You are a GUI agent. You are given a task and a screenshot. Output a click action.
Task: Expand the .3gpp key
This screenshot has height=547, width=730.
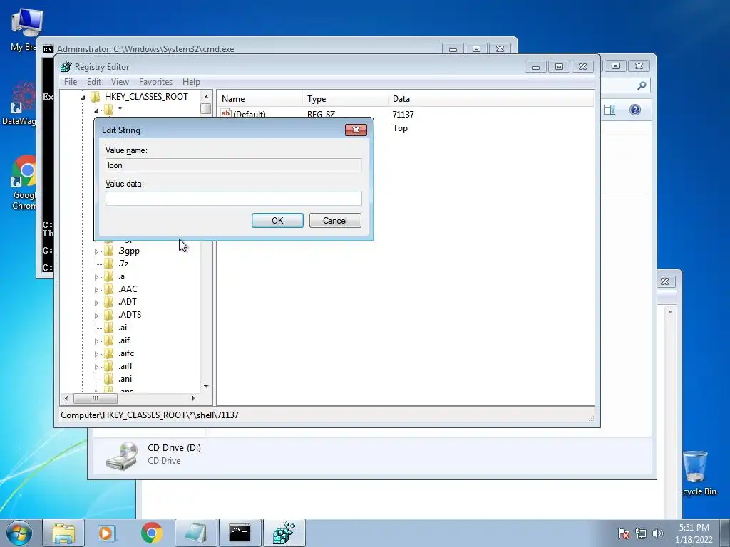click(x=96, y=251)
